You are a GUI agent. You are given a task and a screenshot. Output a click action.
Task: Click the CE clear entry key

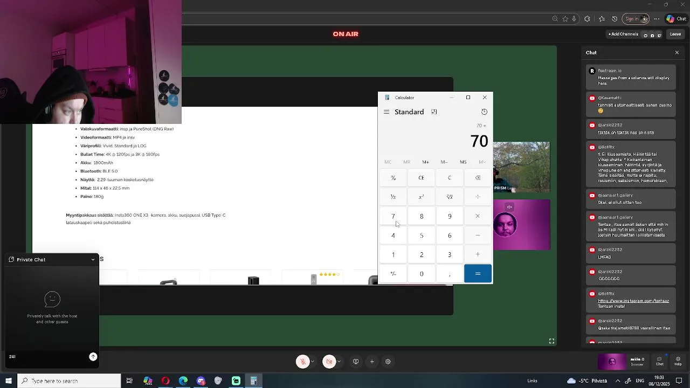pyautogui.click(x=422, y=178)
